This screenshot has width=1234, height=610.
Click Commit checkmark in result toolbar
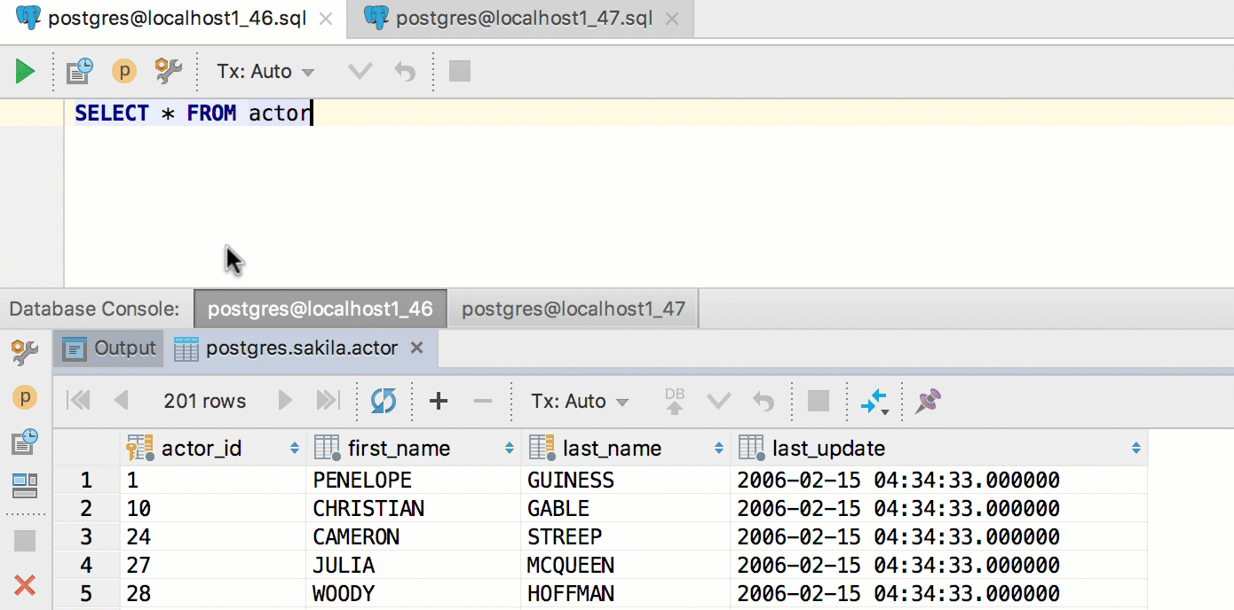click(718, 401)
